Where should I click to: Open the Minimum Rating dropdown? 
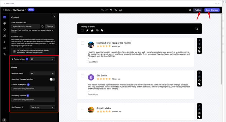point(42,73)
